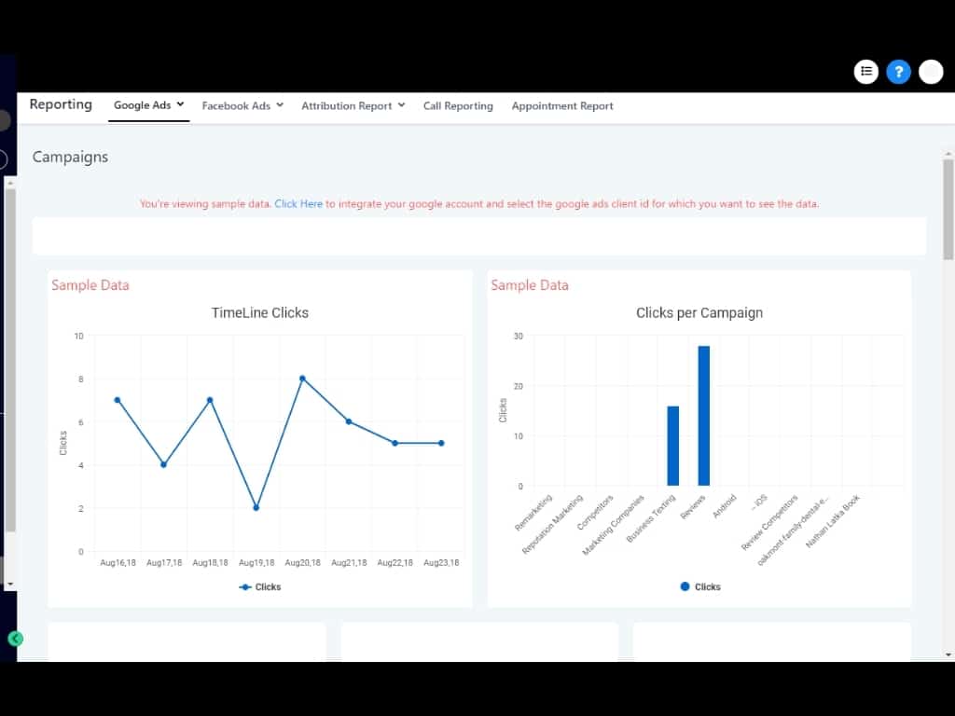Click the green sidebar collapse arrow
This screenshot has width=955, height=716.
16,639
